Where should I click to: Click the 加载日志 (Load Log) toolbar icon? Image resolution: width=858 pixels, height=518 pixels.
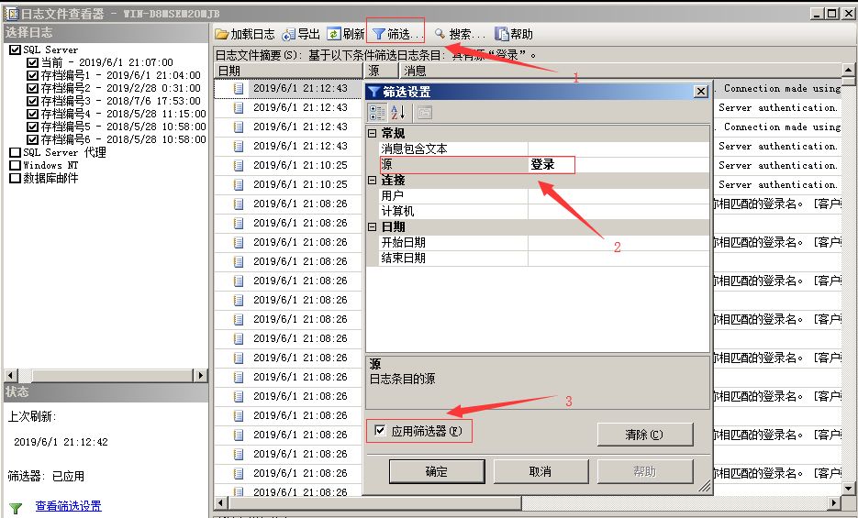pos(222,34)
